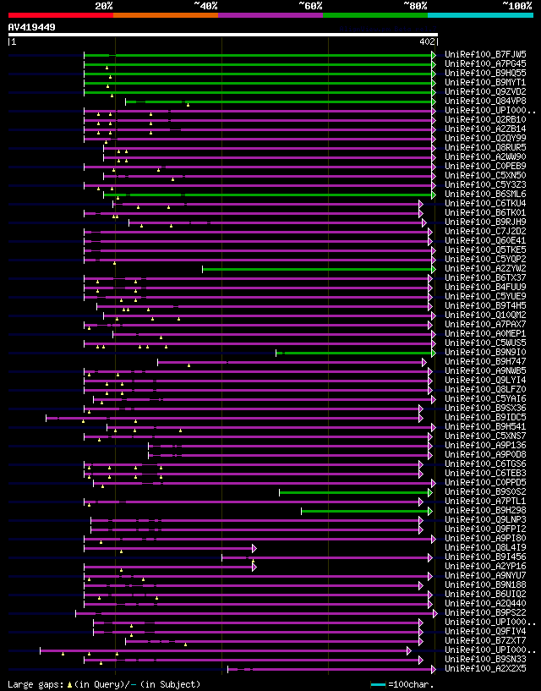Open the UniRef100_C5WUS5 entry

[485, 343]
